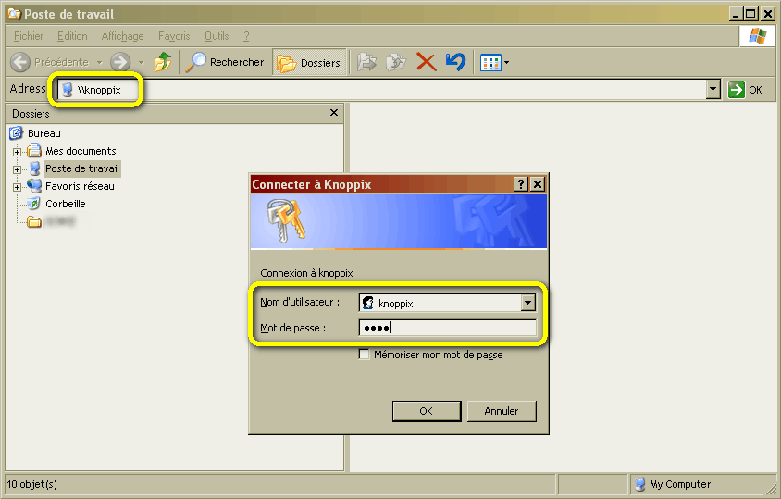Viewport: 781px width, 499px height.
Task: Open the forward button history dropdown arrow
Action: click(142, 63)
